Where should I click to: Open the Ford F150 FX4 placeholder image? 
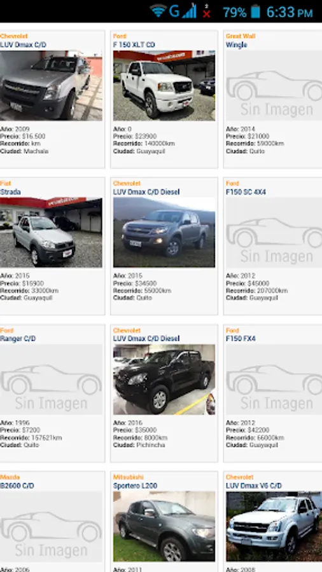click(x=274, y=380)
